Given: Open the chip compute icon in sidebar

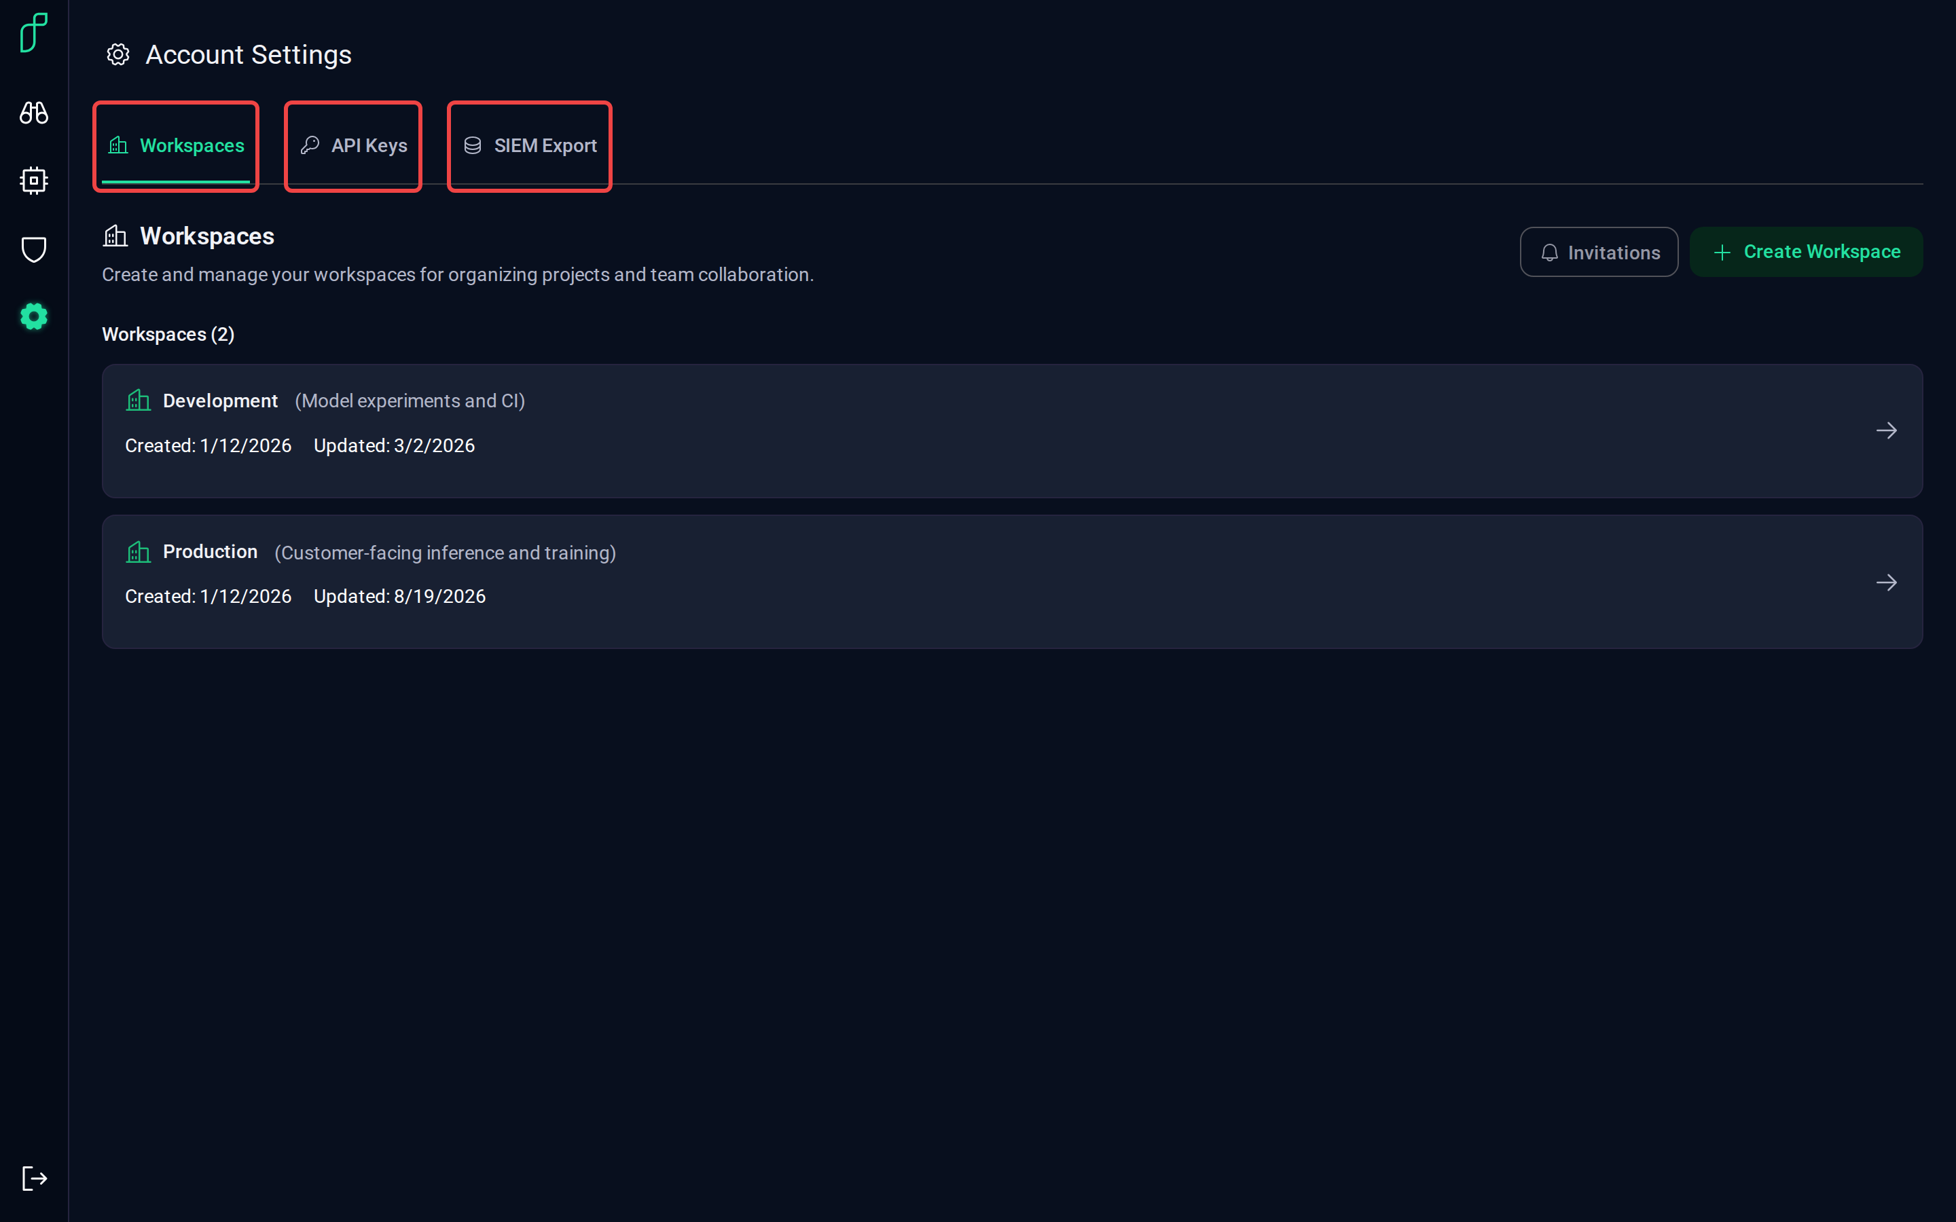Looking at the screenshot, I should pyautogui.click(x=34, y=180).
